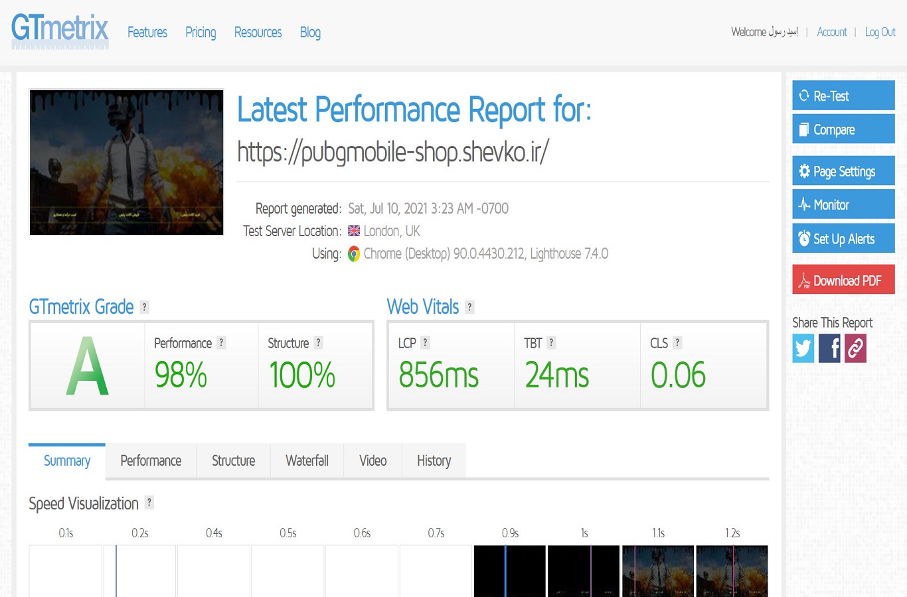This screenshot has width=907, height=597.
Task: Click the London, UK location text
Action: point(392,231)
